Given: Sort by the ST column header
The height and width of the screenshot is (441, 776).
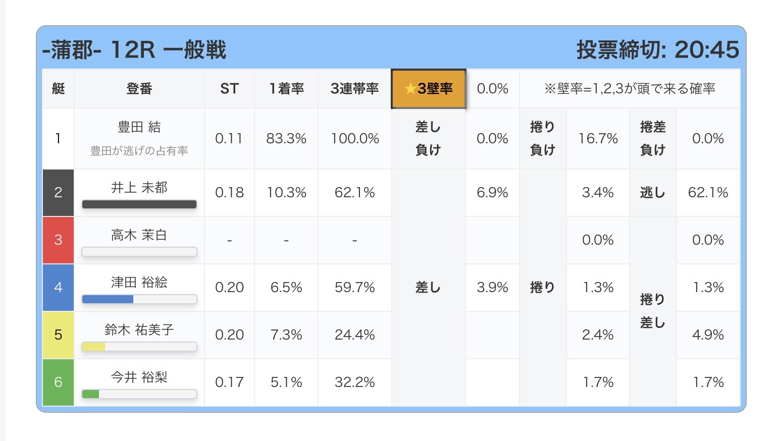Looking at the screenshot, I should pyautogui.click(x=229, y=89).
